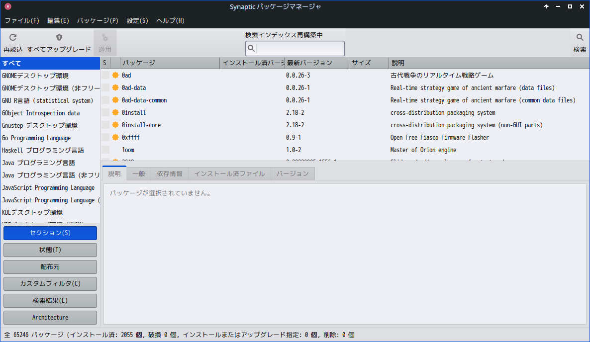This screenshot has width=590, height=342.
Task: Open the 編集(E) menu
Action: 58,21
